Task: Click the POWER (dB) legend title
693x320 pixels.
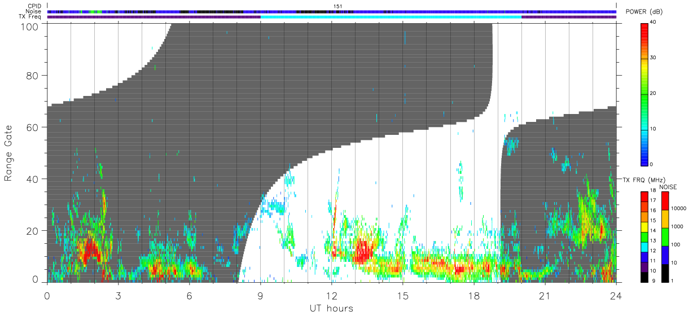Action: tap(643, 12)
